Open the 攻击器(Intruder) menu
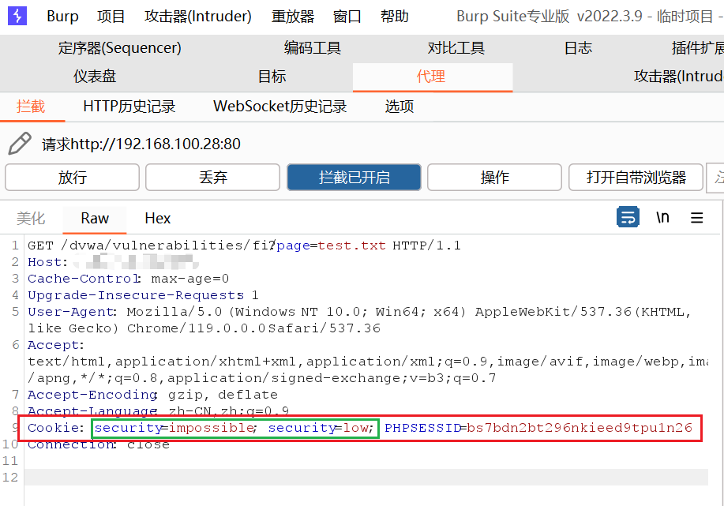 point(197,16)
